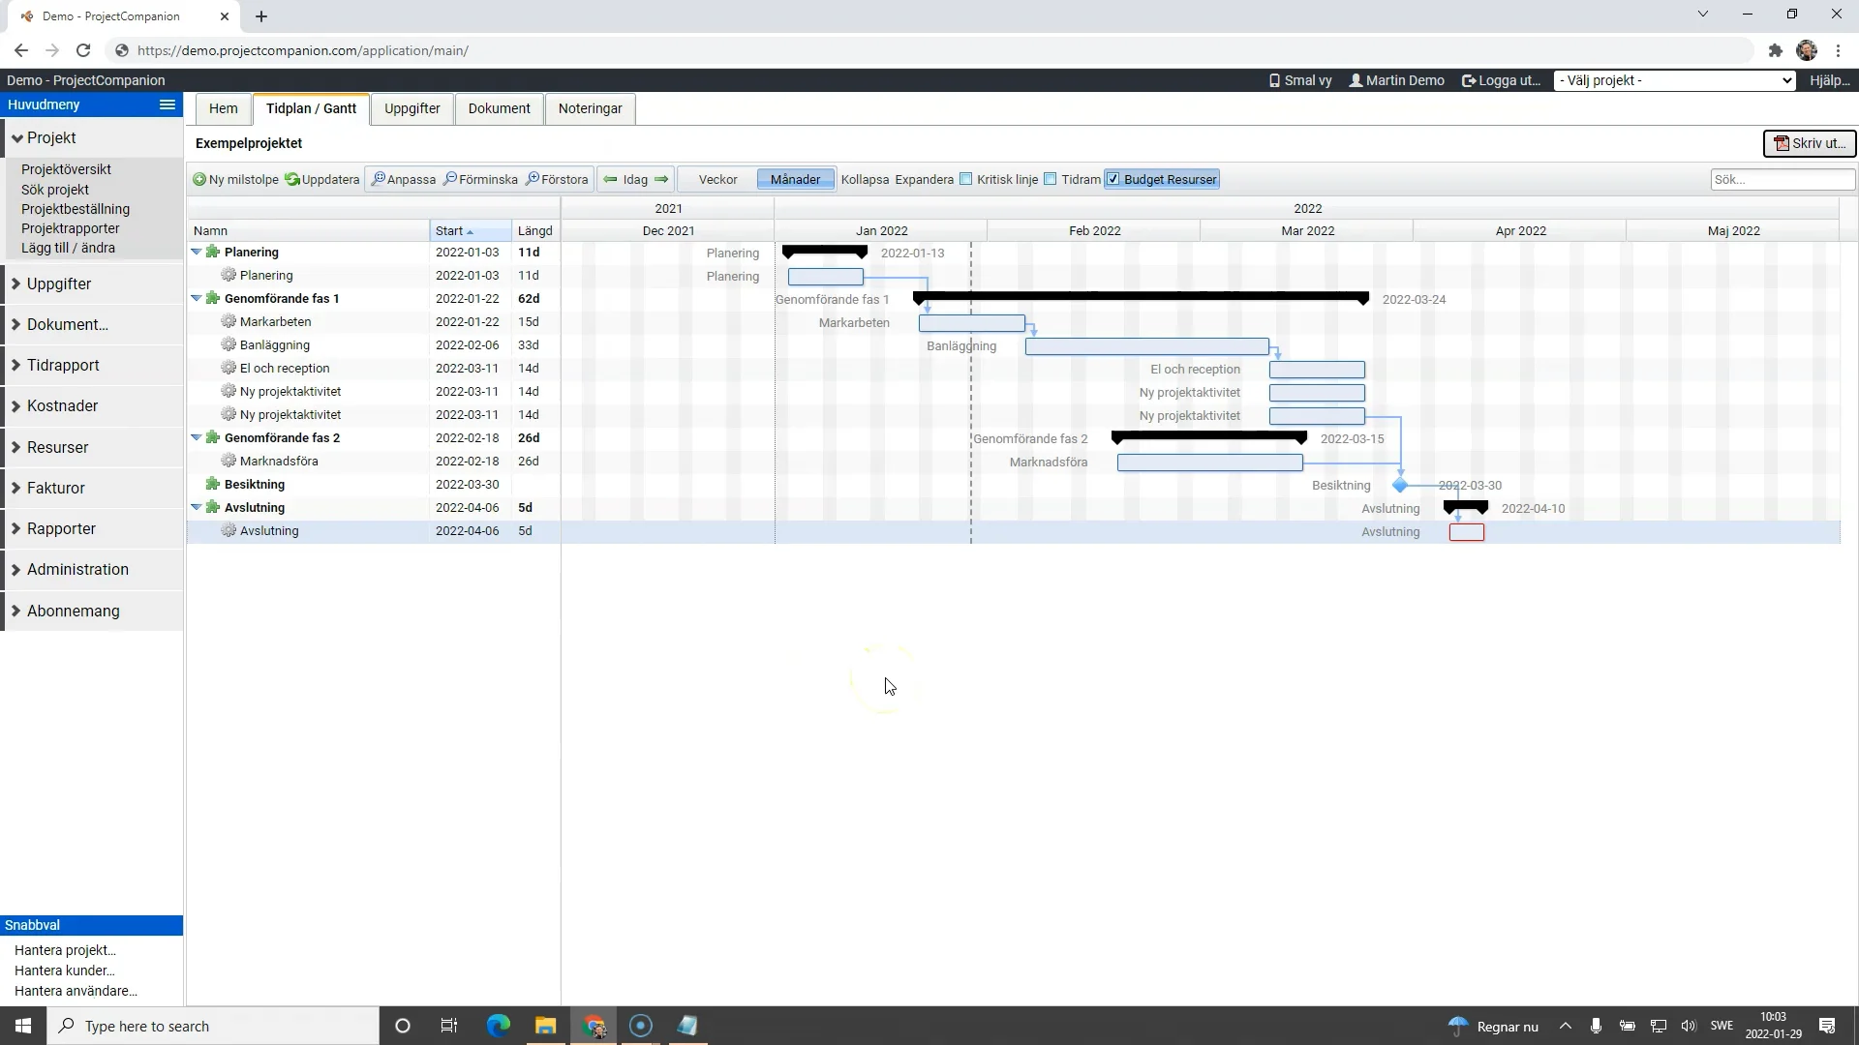The width and height of the screenshot is (1859, 1045).
Task: Enable the Tidram checkbox
Action: click(x=1050, y=179)
